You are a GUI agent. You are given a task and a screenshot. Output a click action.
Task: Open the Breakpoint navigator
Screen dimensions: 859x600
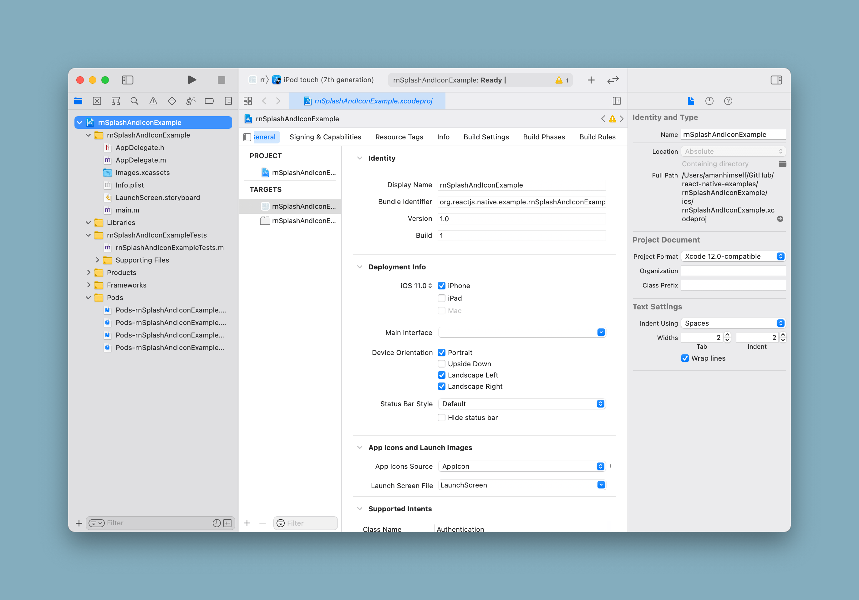coord(210,101)
